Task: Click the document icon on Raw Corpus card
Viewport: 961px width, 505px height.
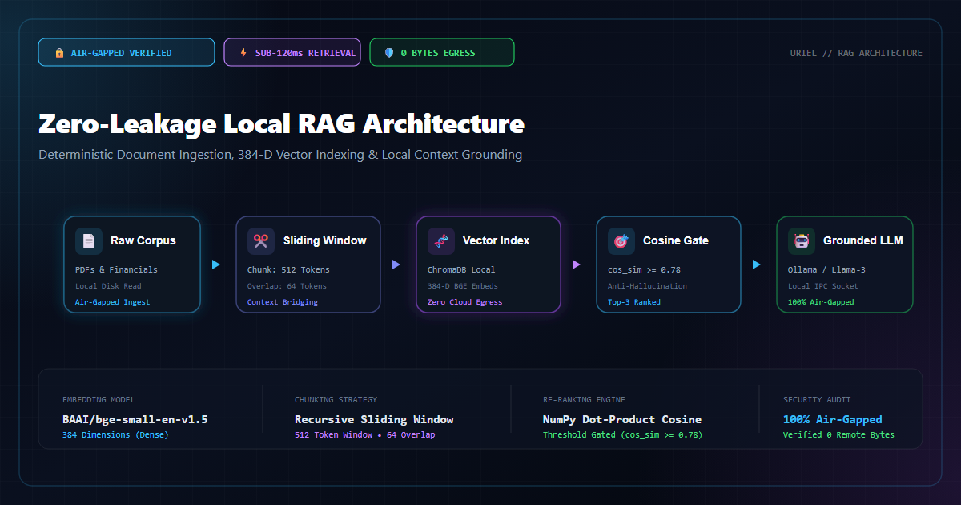Action: [89, 240]
